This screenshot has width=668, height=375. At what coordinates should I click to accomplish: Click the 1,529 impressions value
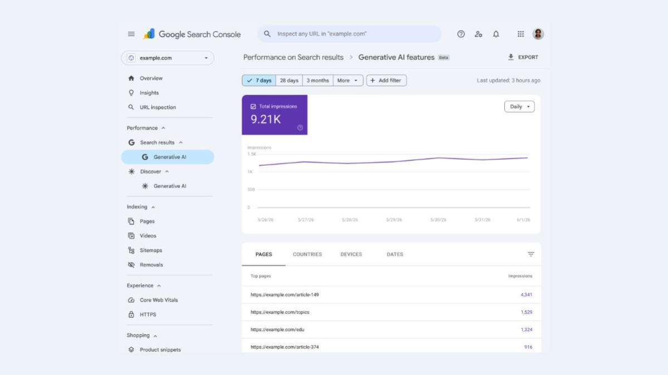[526, 312]
